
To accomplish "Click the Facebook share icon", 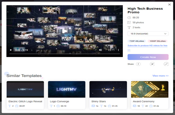I will tap(138, 64).
